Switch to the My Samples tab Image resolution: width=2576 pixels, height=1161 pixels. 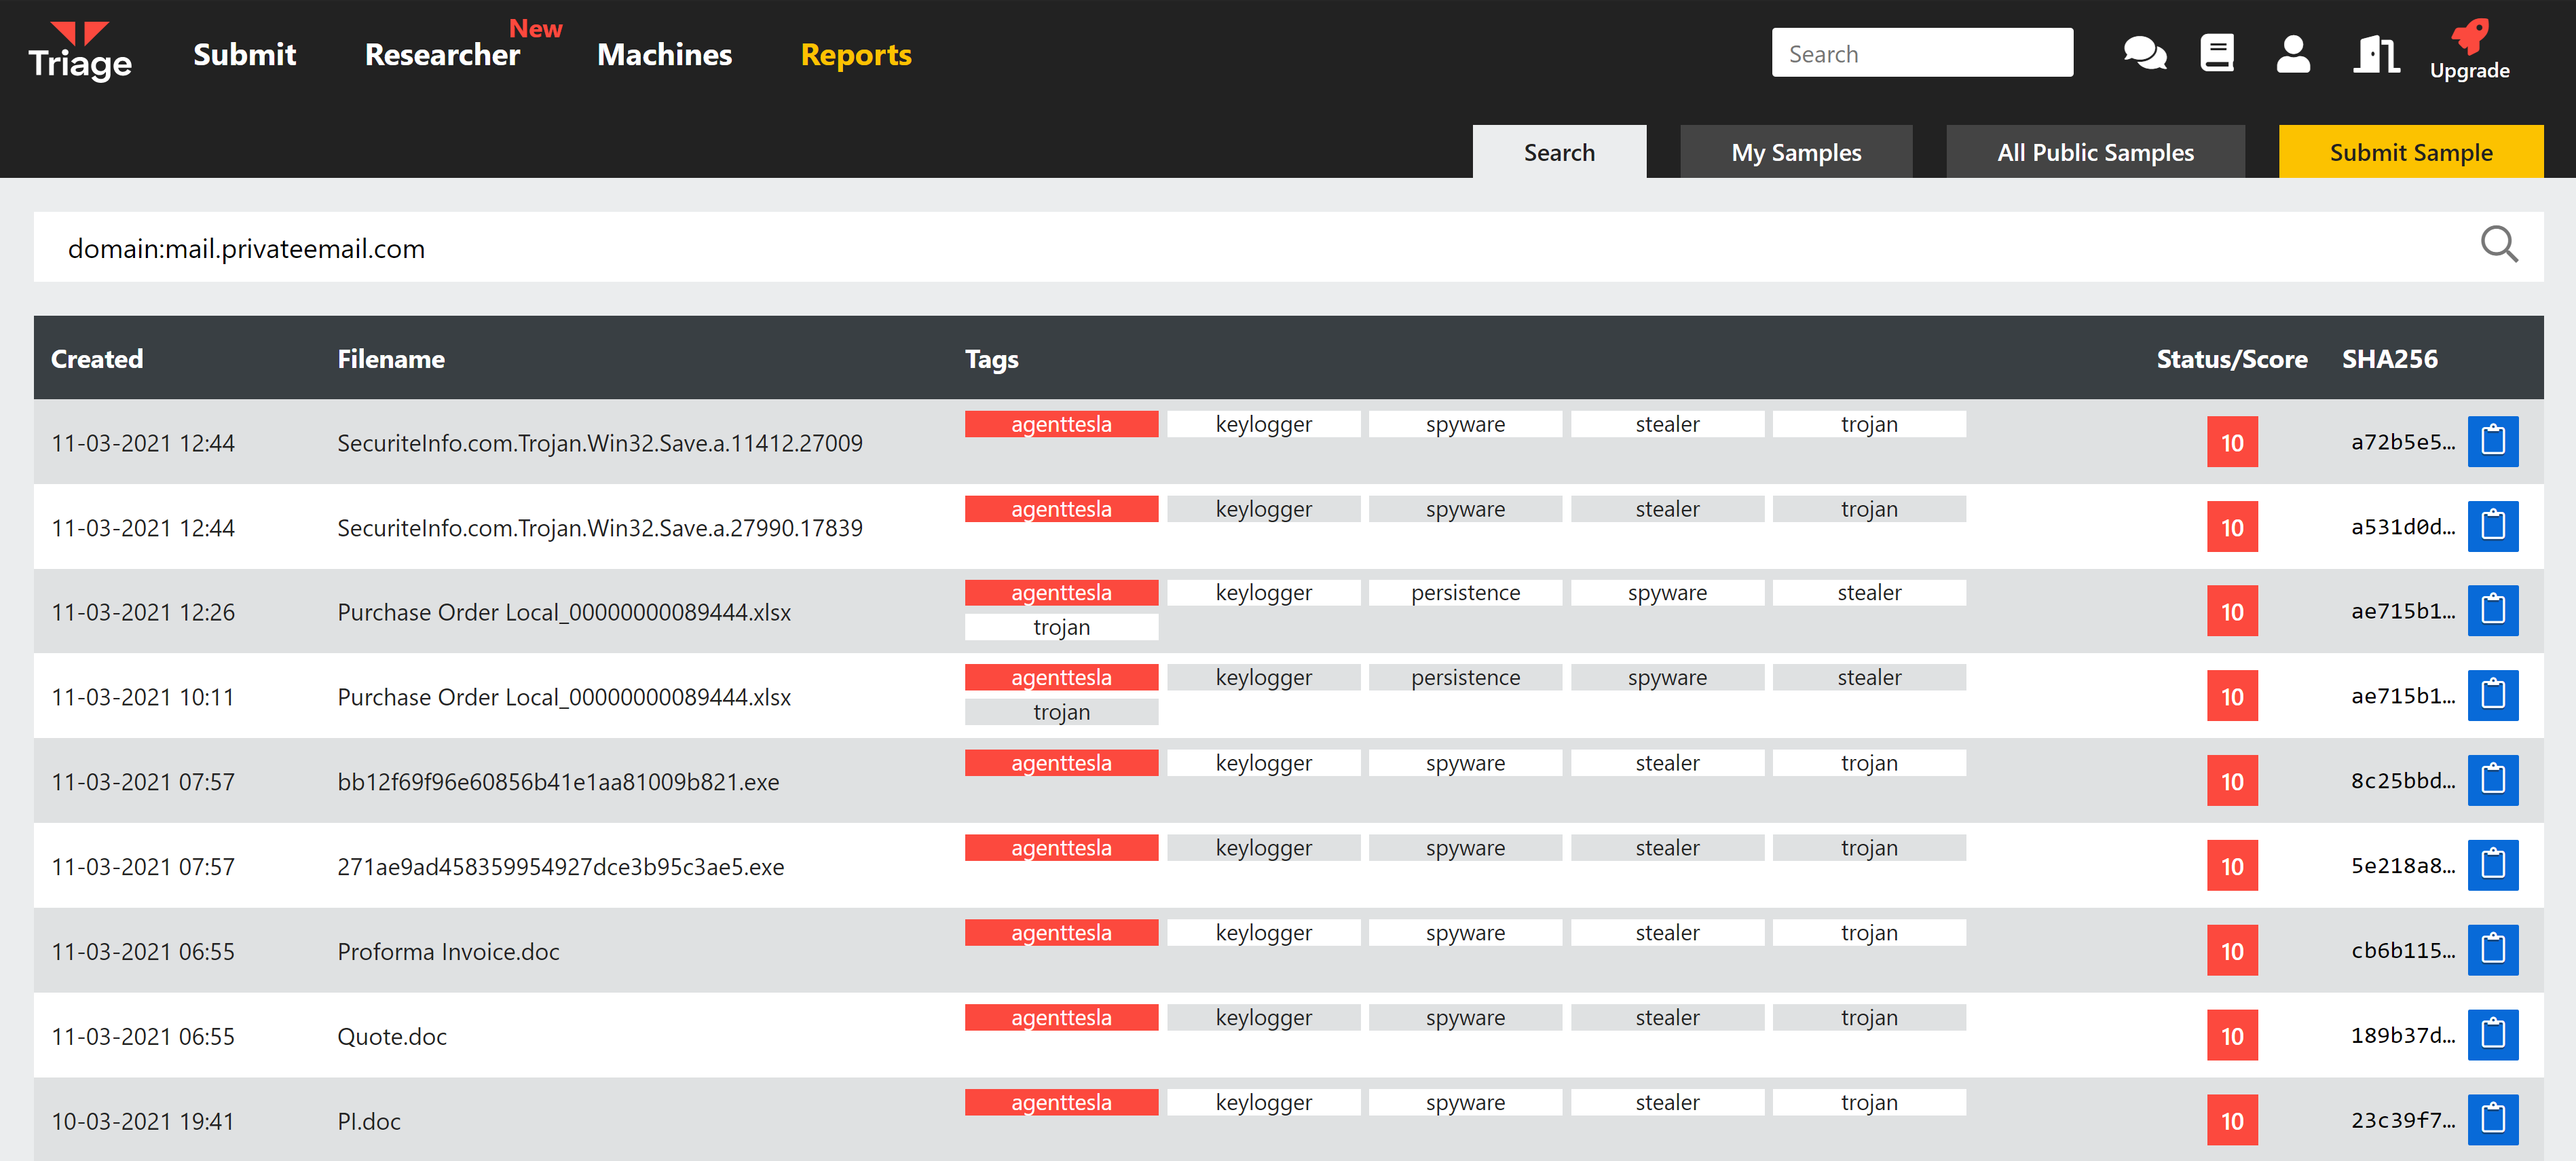tap(1796, 152)
